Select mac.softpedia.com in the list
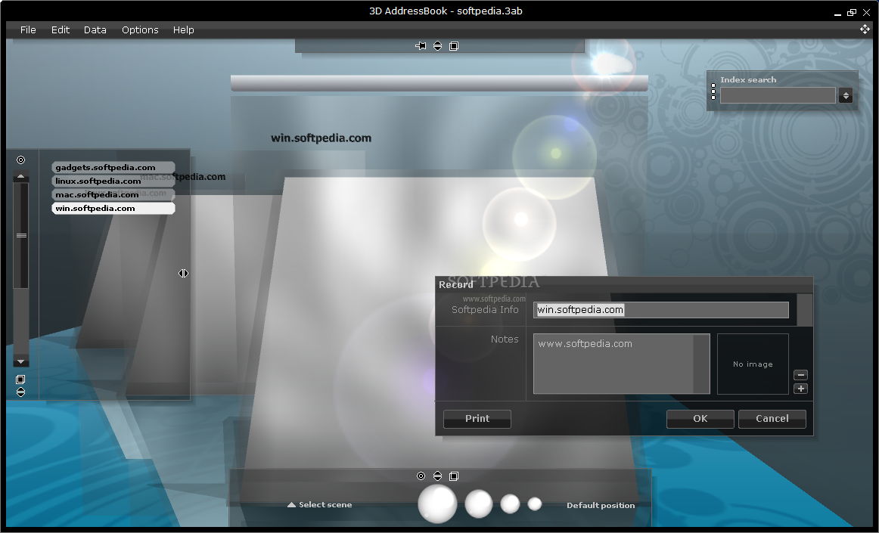Screen dimensions: 879x533 tap(113, 194)
